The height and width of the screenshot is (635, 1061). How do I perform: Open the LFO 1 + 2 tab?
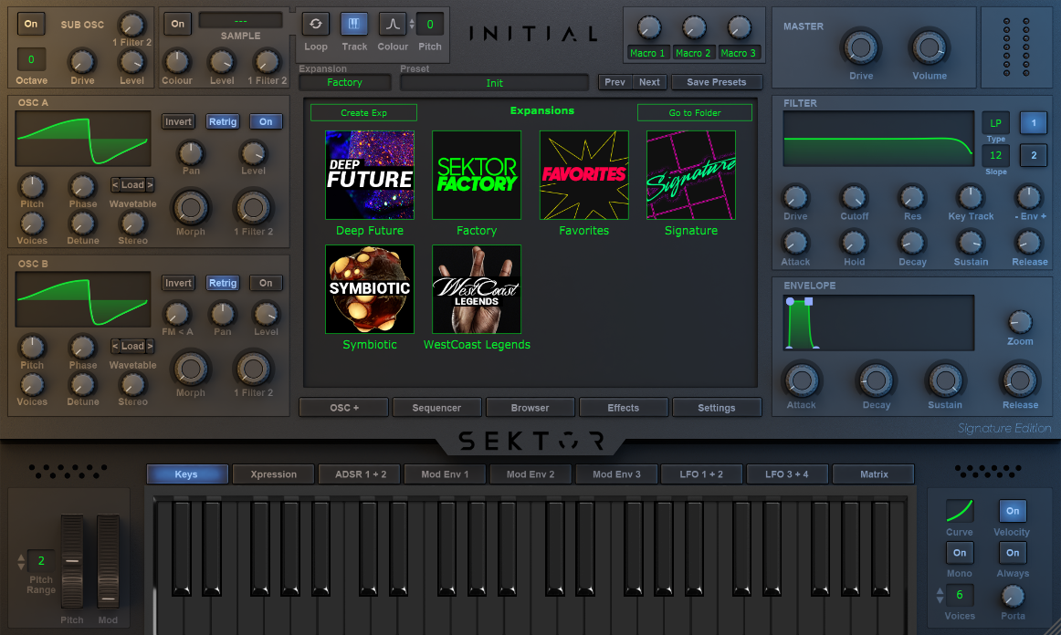(x=701, y=474)
